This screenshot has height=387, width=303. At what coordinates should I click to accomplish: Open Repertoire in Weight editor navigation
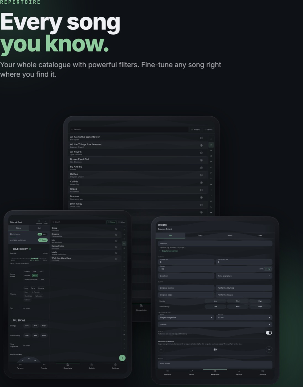click(x=215, y=373)
